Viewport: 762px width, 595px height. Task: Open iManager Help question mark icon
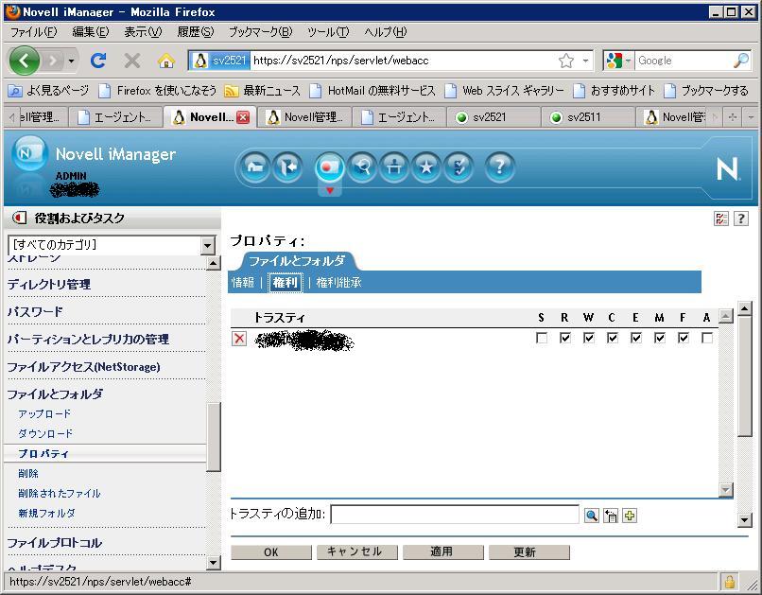click(x=499, y=167)
